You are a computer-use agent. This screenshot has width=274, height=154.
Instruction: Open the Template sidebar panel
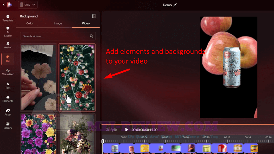coord(8,18)
